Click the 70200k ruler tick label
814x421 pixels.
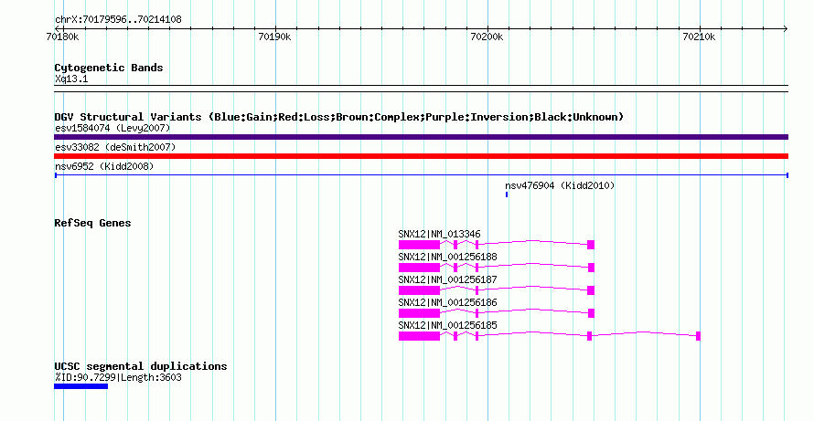[x=487, y=37]
